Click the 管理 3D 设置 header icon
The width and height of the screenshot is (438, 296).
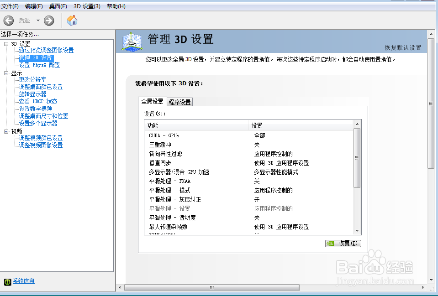pyautogui.click(x=132, y=42)
